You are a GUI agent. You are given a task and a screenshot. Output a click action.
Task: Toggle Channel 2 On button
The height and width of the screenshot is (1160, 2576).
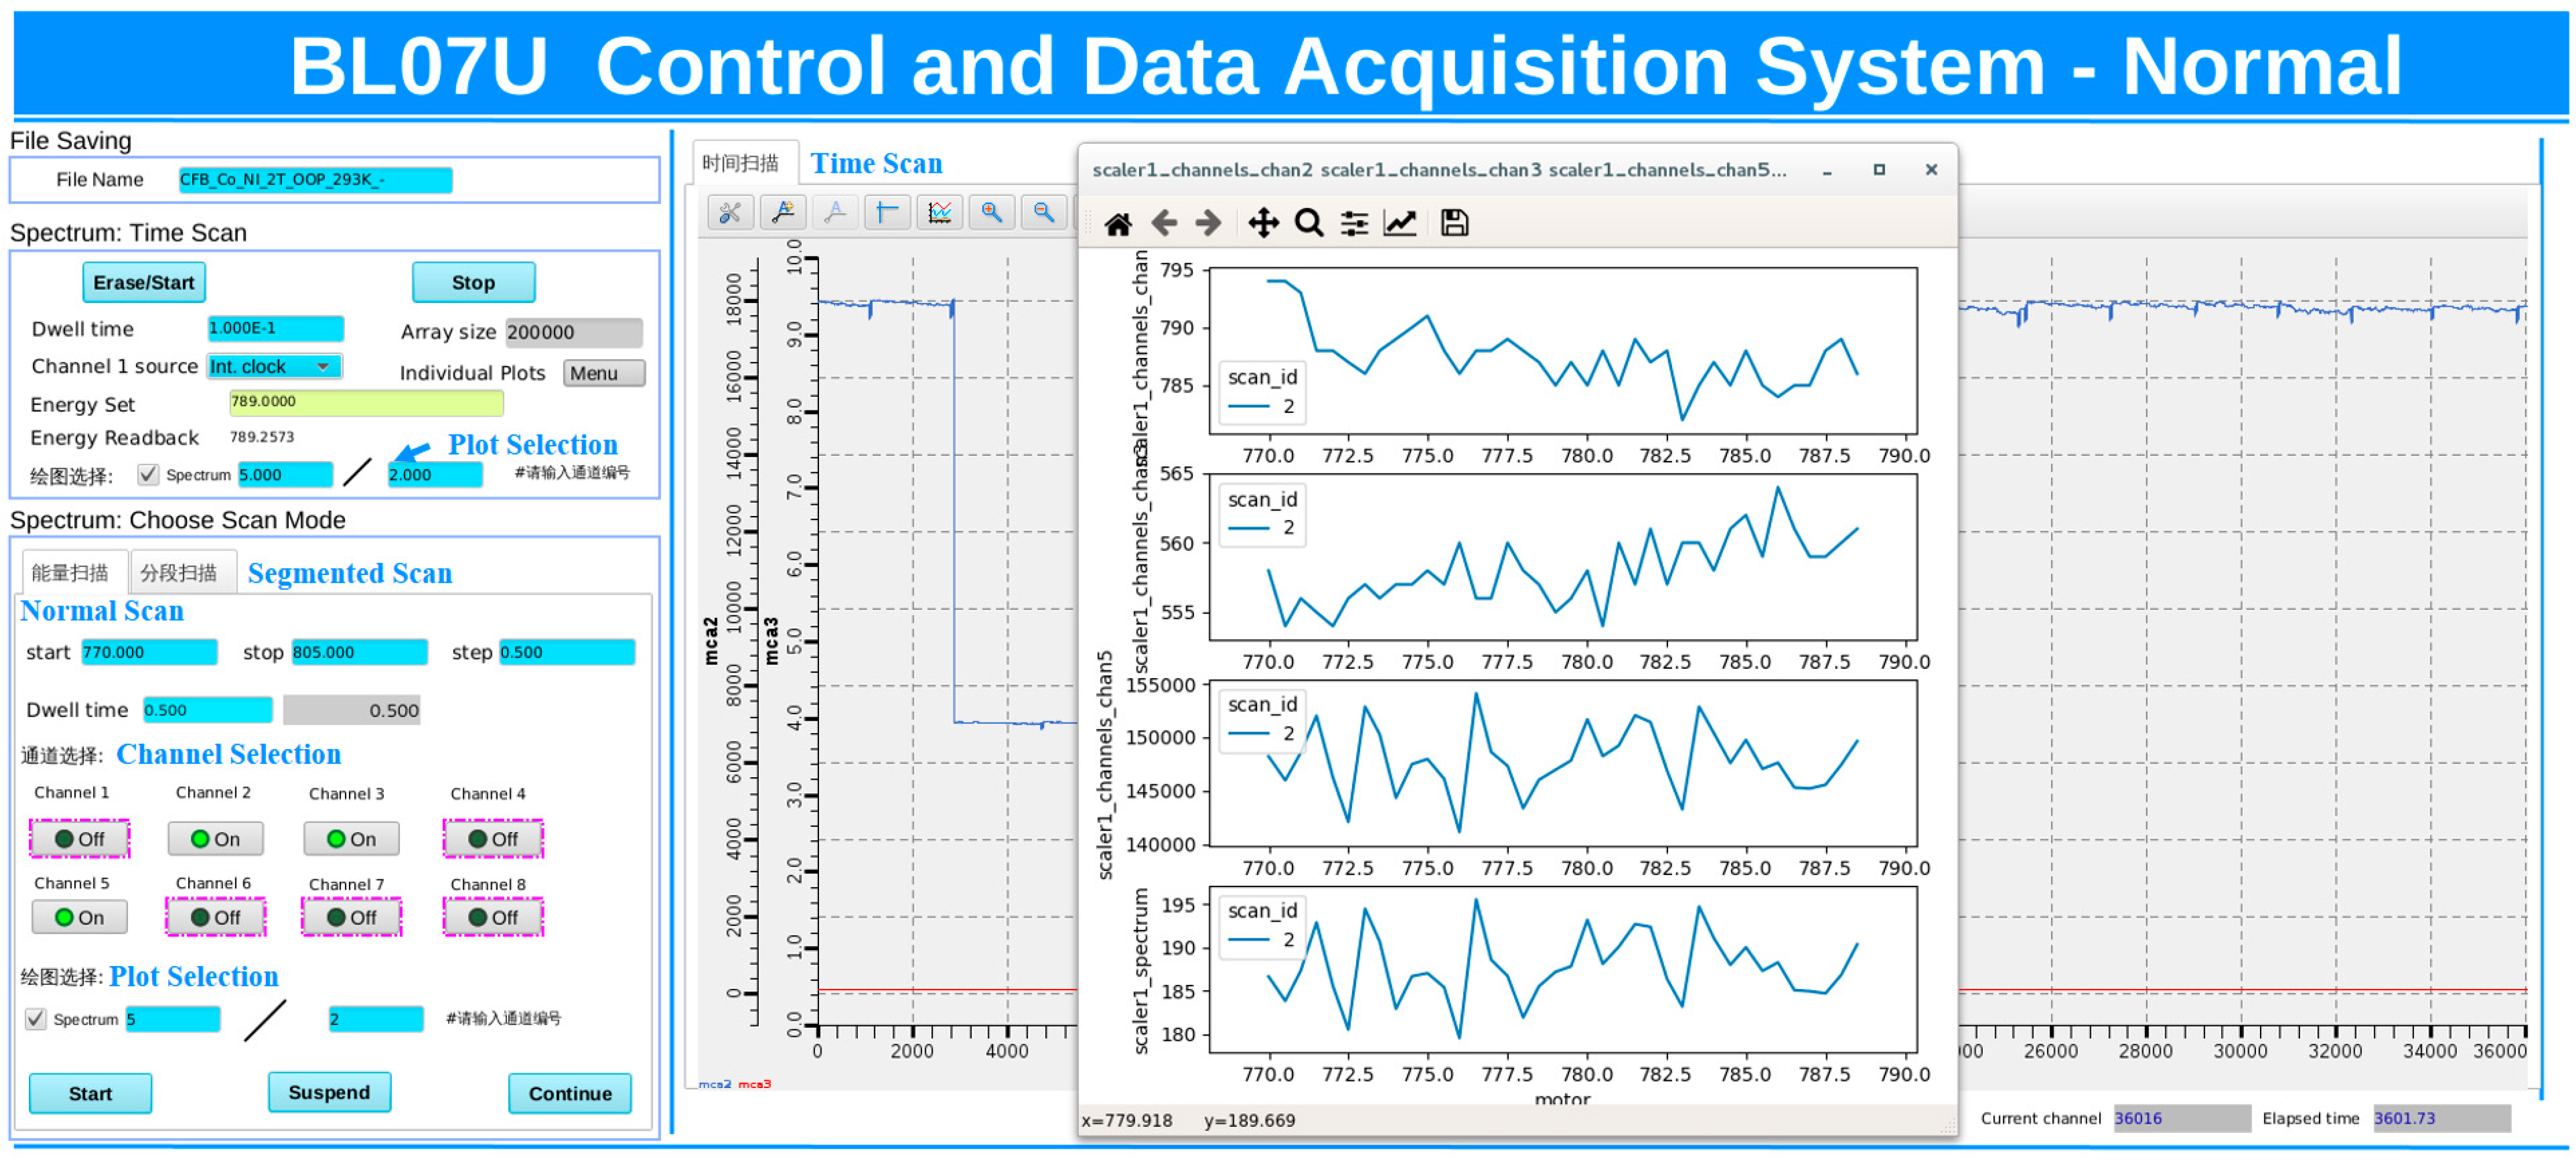tap(215, 839)
